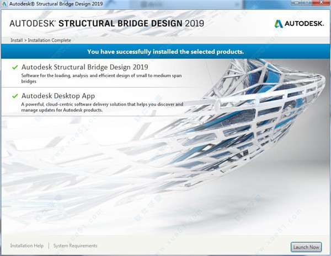
Task: Click the green checkmark beside Structural Bridge Design
Action: point(14,67)
